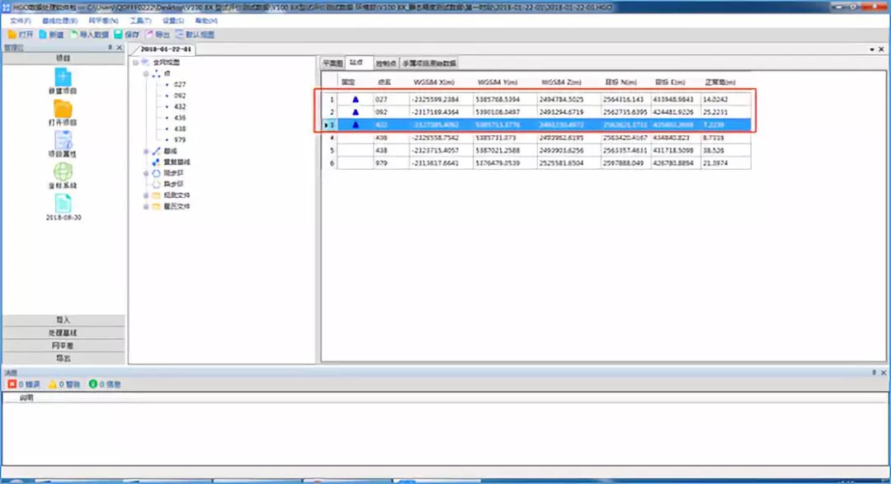Open the Tools menu in menu bar
Viewport: 891px width, 484px height.
point(141,20)
